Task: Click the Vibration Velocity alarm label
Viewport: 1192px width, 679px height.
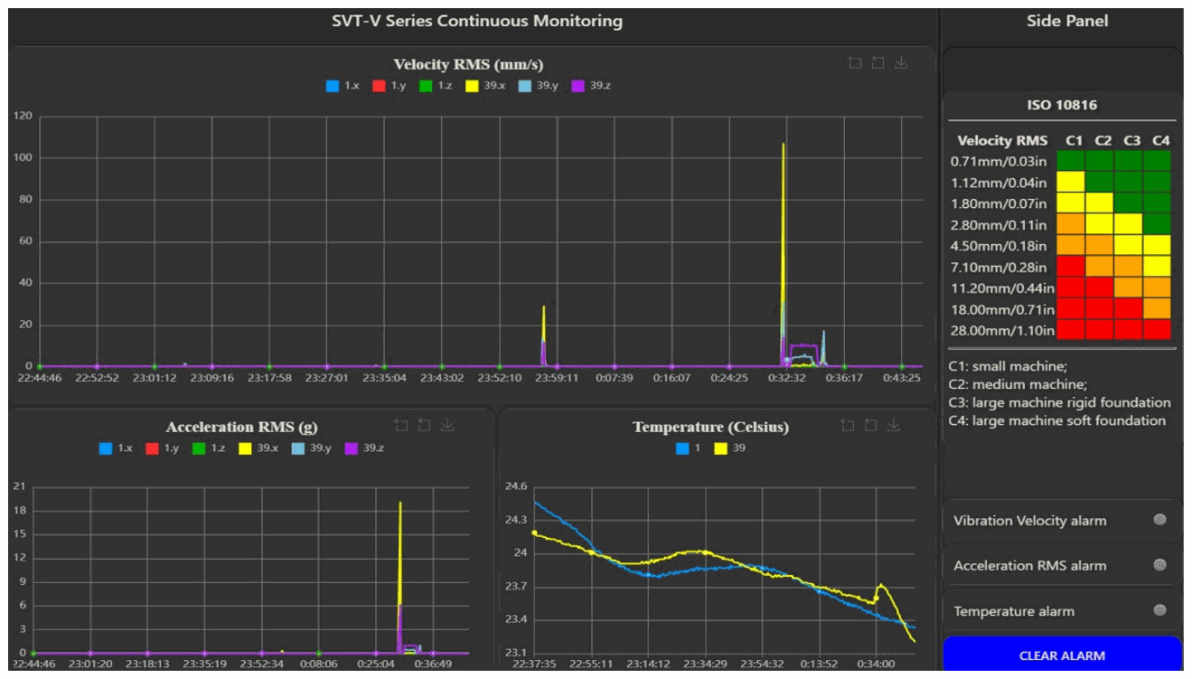Action: [1029, 521]
